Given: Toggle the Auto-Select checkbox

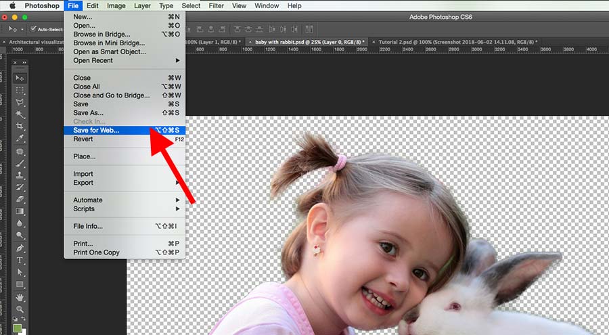Looking at the screenshot, I should [34, 29].
